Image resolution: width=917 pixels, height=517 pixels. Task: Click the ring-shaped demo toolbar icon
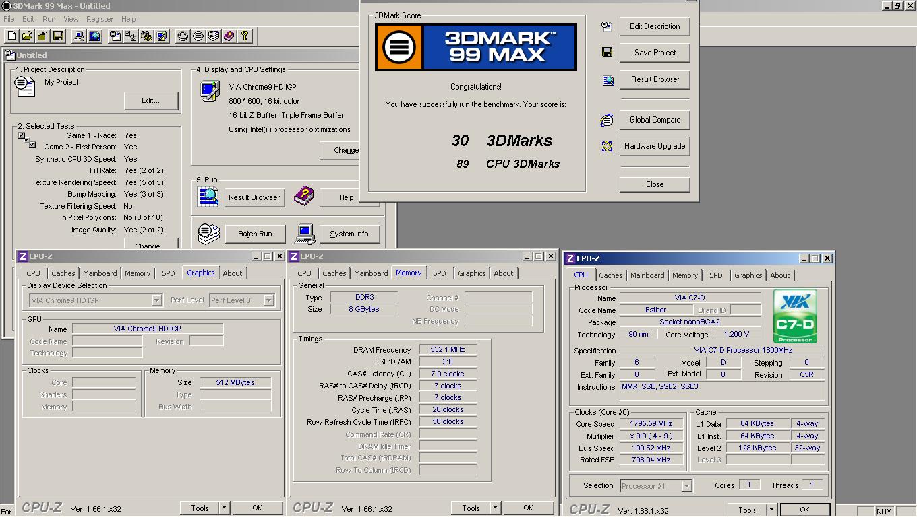[x=183, y=36]
